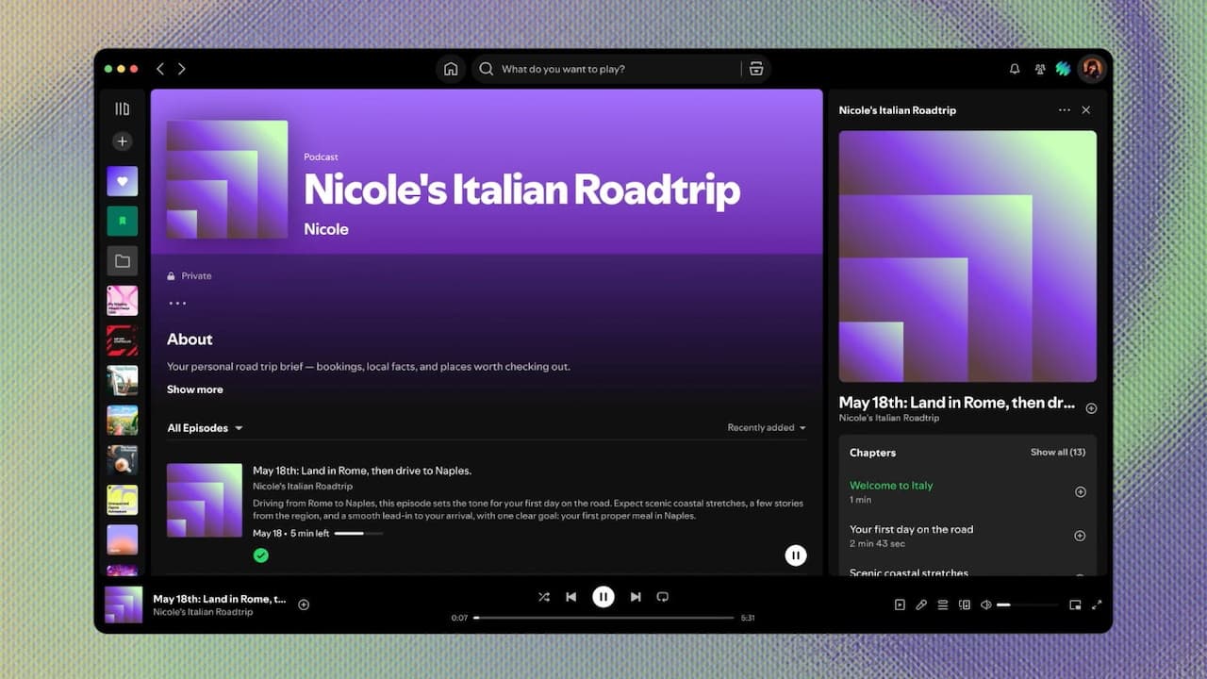The image size is (1207, 679).
Task: Toggle repeat in playback controls
Action: pos(663,597)
